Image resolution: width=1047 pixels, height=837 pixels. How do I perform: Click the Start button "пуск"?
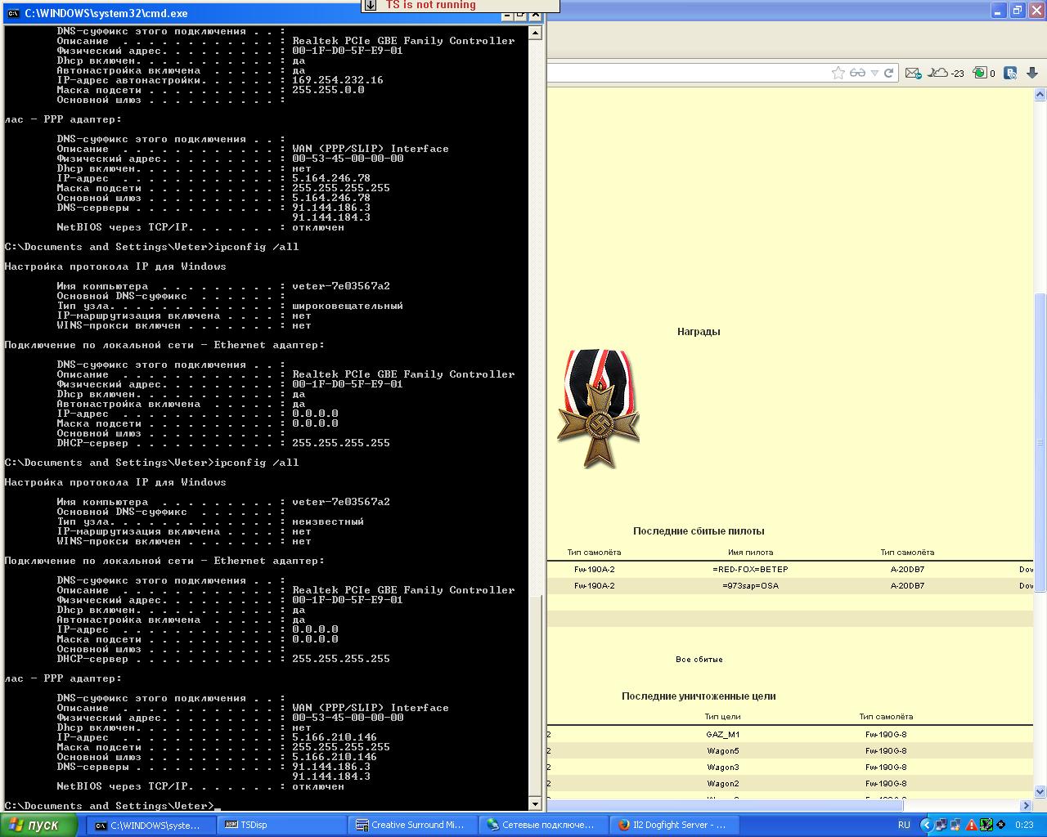[38, 825]
